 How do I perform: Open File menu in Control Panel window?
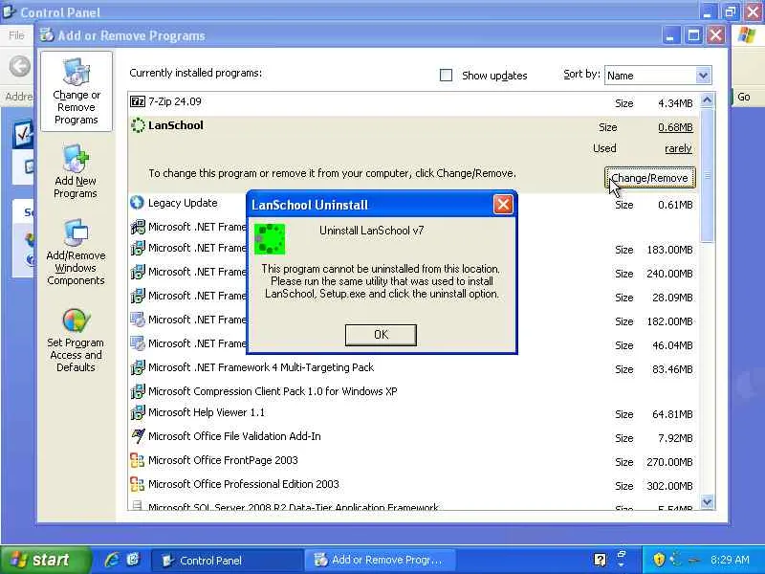[16, 35]
